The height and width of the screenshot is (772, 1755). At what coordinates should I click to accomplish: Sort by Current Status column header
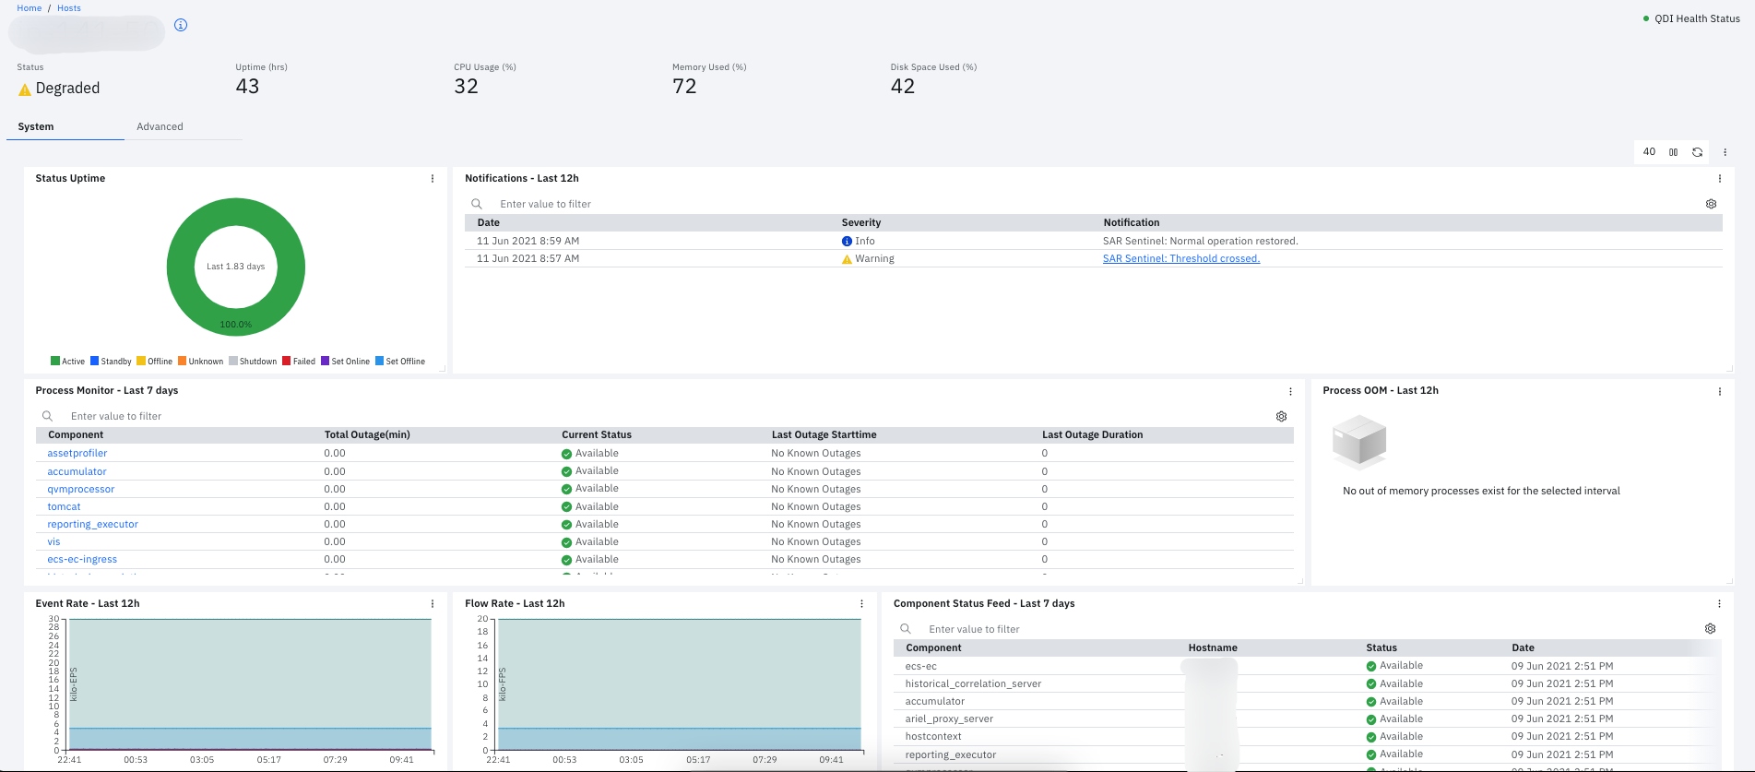tap(597, 434)
